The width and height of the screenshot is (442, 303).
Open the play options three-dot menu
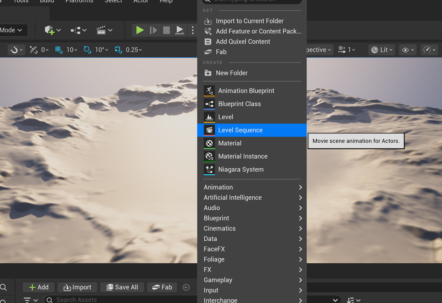pos(192,30)
